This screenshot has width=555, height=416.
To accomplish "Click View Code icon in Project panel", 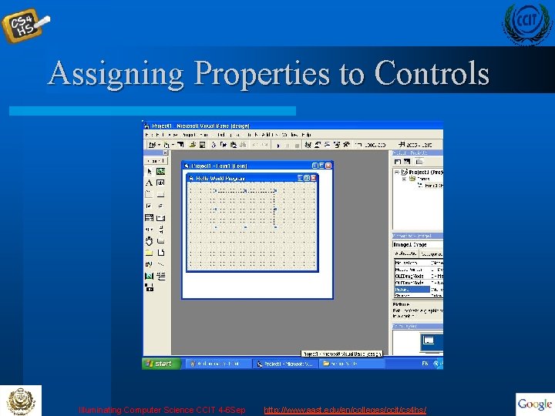I will click(x=398, y=162).
